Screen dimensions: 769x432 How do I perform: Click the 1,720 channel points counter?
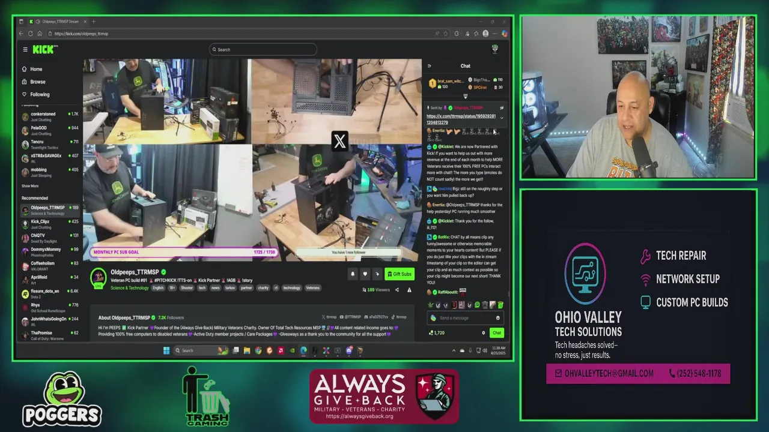437,333
